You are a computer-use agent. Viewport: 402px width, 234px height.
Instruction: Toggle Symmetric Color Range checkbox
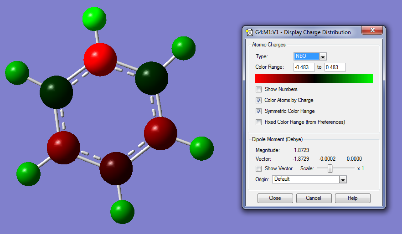click(x=258, y=111)
